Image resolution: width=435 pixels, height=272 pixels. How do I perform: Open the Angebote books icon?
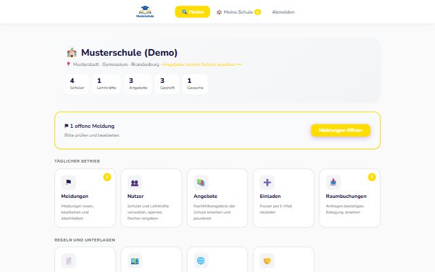pyautogui.click(x=201, y=182)
